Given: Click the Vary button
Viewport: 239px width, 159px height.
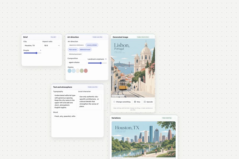Looking at the screenshot, I should (x=137, y=102).
